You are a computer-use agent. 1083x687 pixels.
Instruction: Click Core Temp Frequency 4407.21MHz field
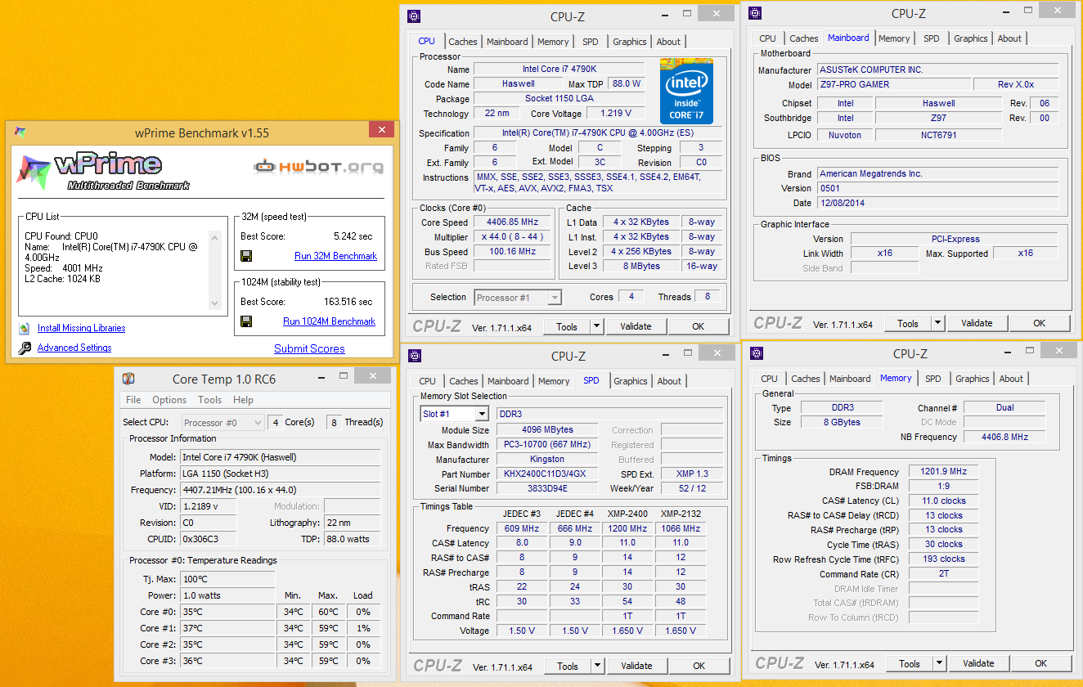[280, 490]
